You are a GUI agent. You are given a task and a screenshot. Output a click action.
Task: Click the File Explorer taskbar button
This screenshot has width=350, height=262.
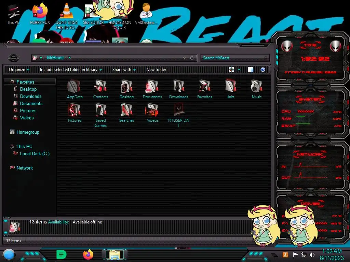[115, 254]
